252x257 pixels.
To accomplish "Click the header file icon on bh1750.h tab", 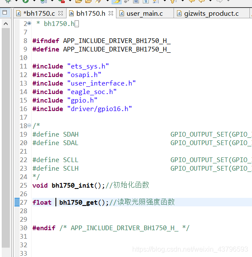I will 71,14.
